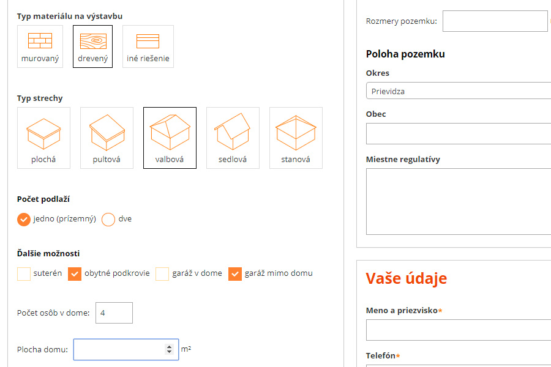Select the drevený material type icon

click(92, 46)
